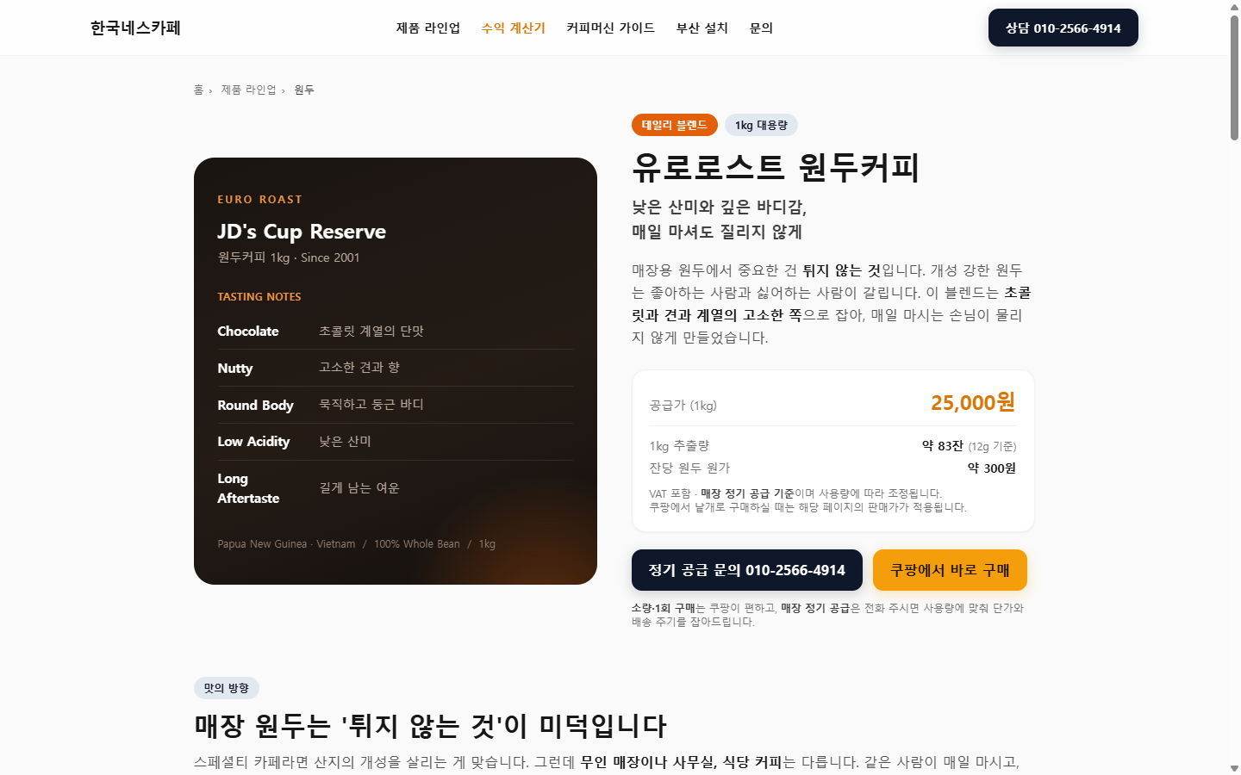Screen dimensions: 1241x775
Task: Click the 정기 공급 문의 010-2566-4914 button
Action: point(747,570)
